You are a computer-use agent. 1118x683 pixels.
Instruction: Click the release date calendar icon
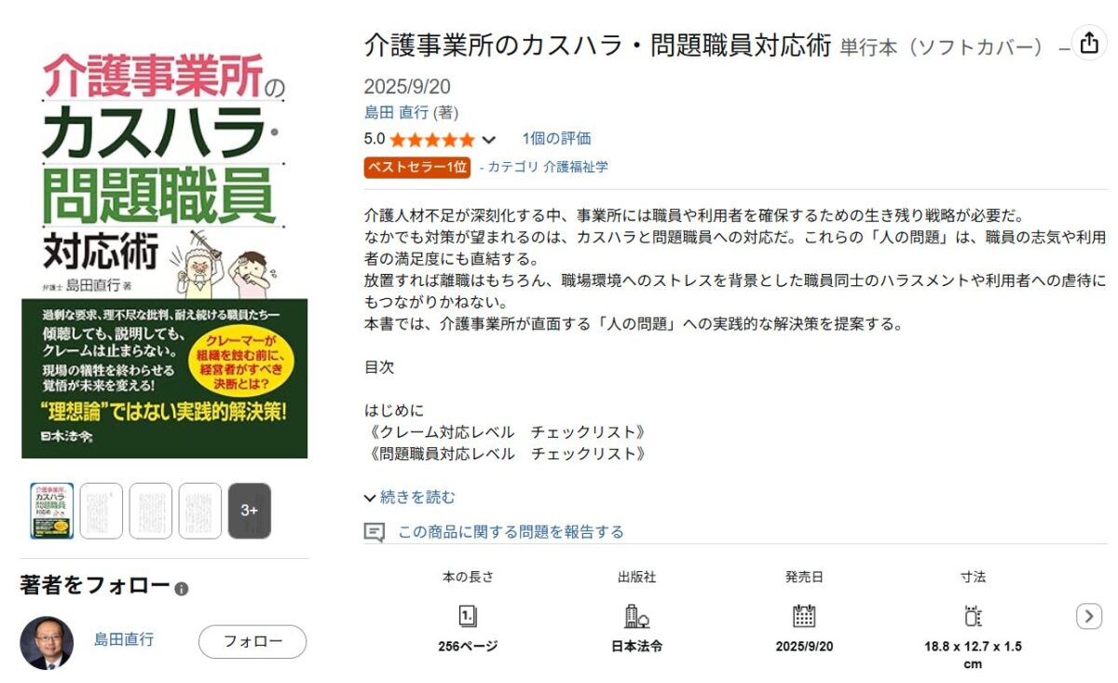pyautogui.click(x=804, y=616)
